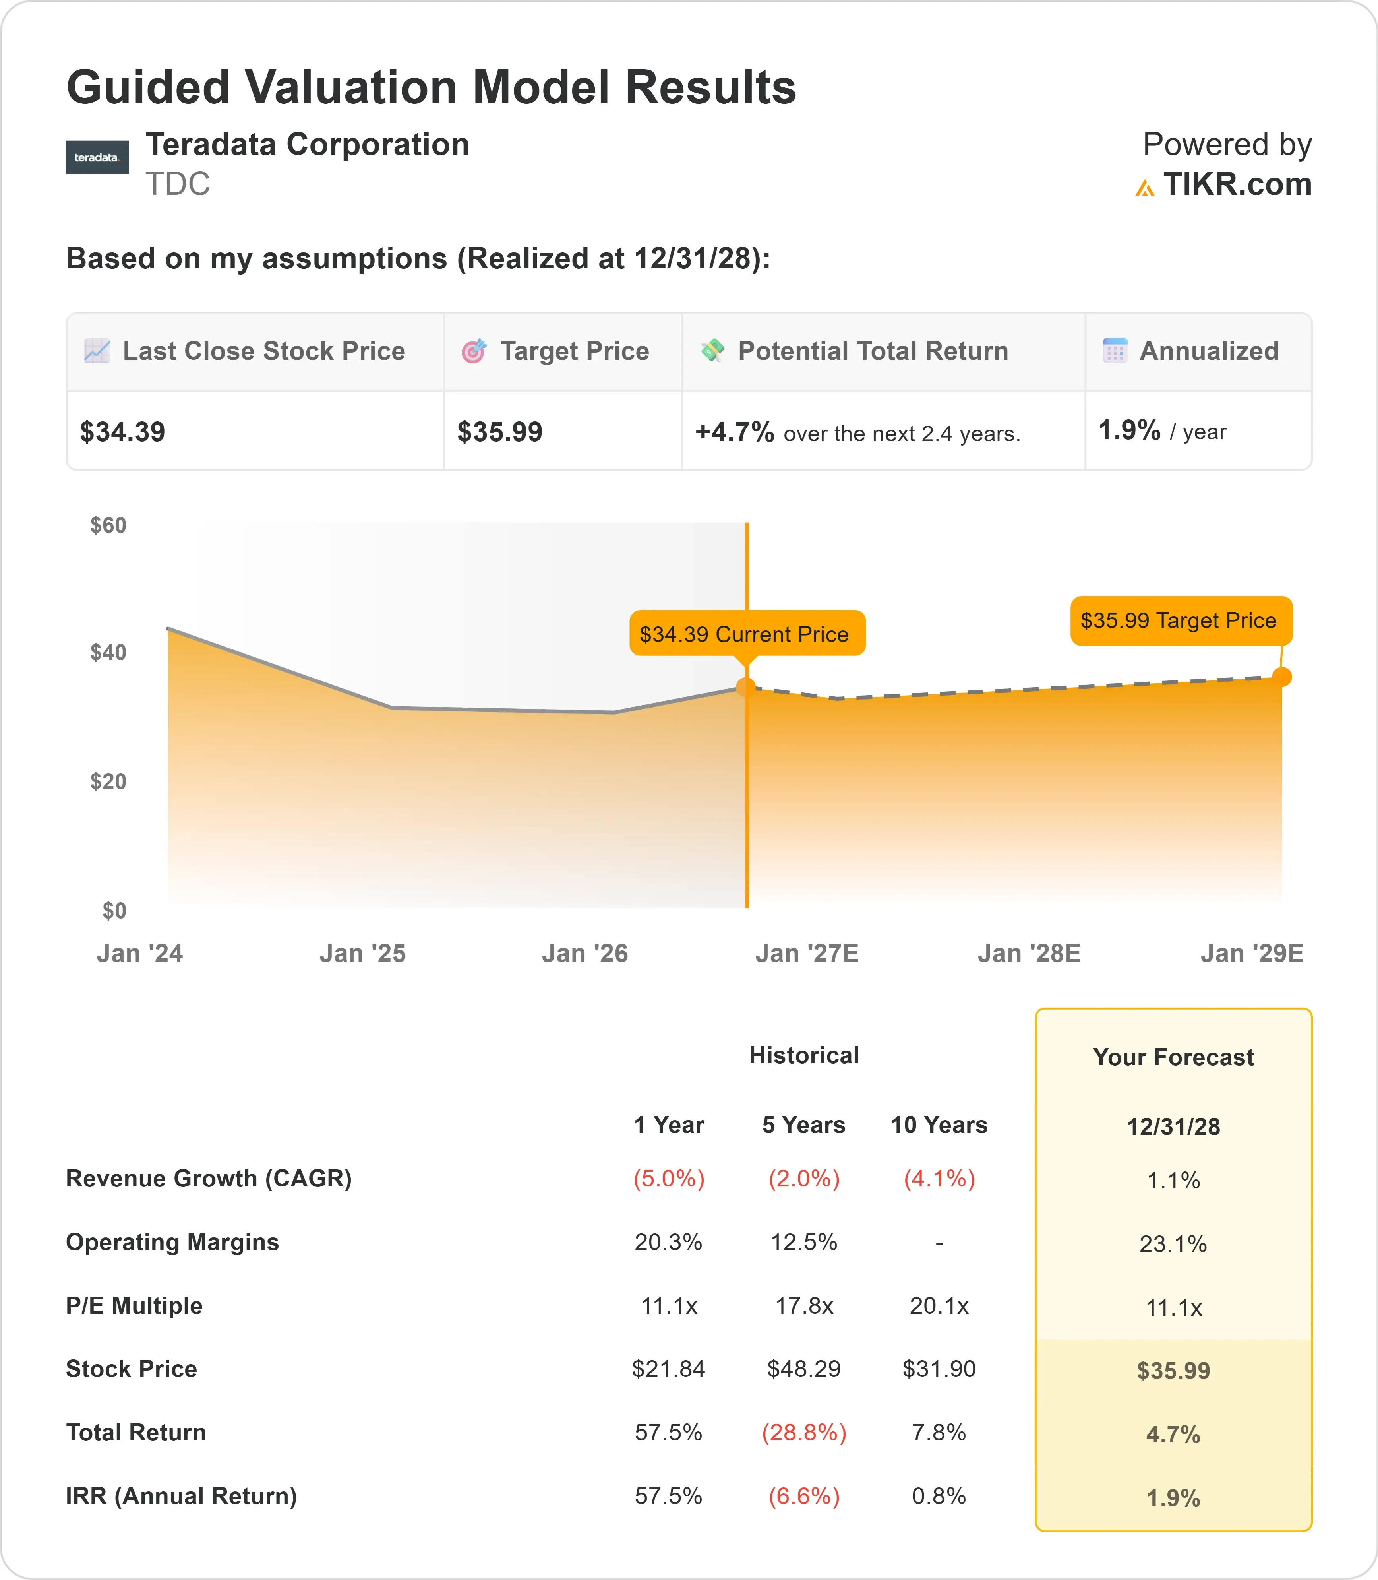Click the 'Total Return' row label
The image size is (1378, 1580).
pyautogui.click(x=136, y=1432)
